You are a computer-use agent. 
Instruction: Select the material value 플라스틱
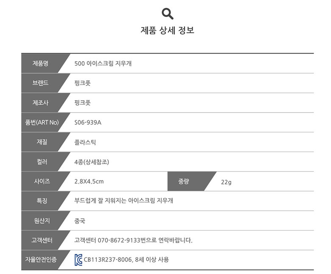(x=85, y=142)
